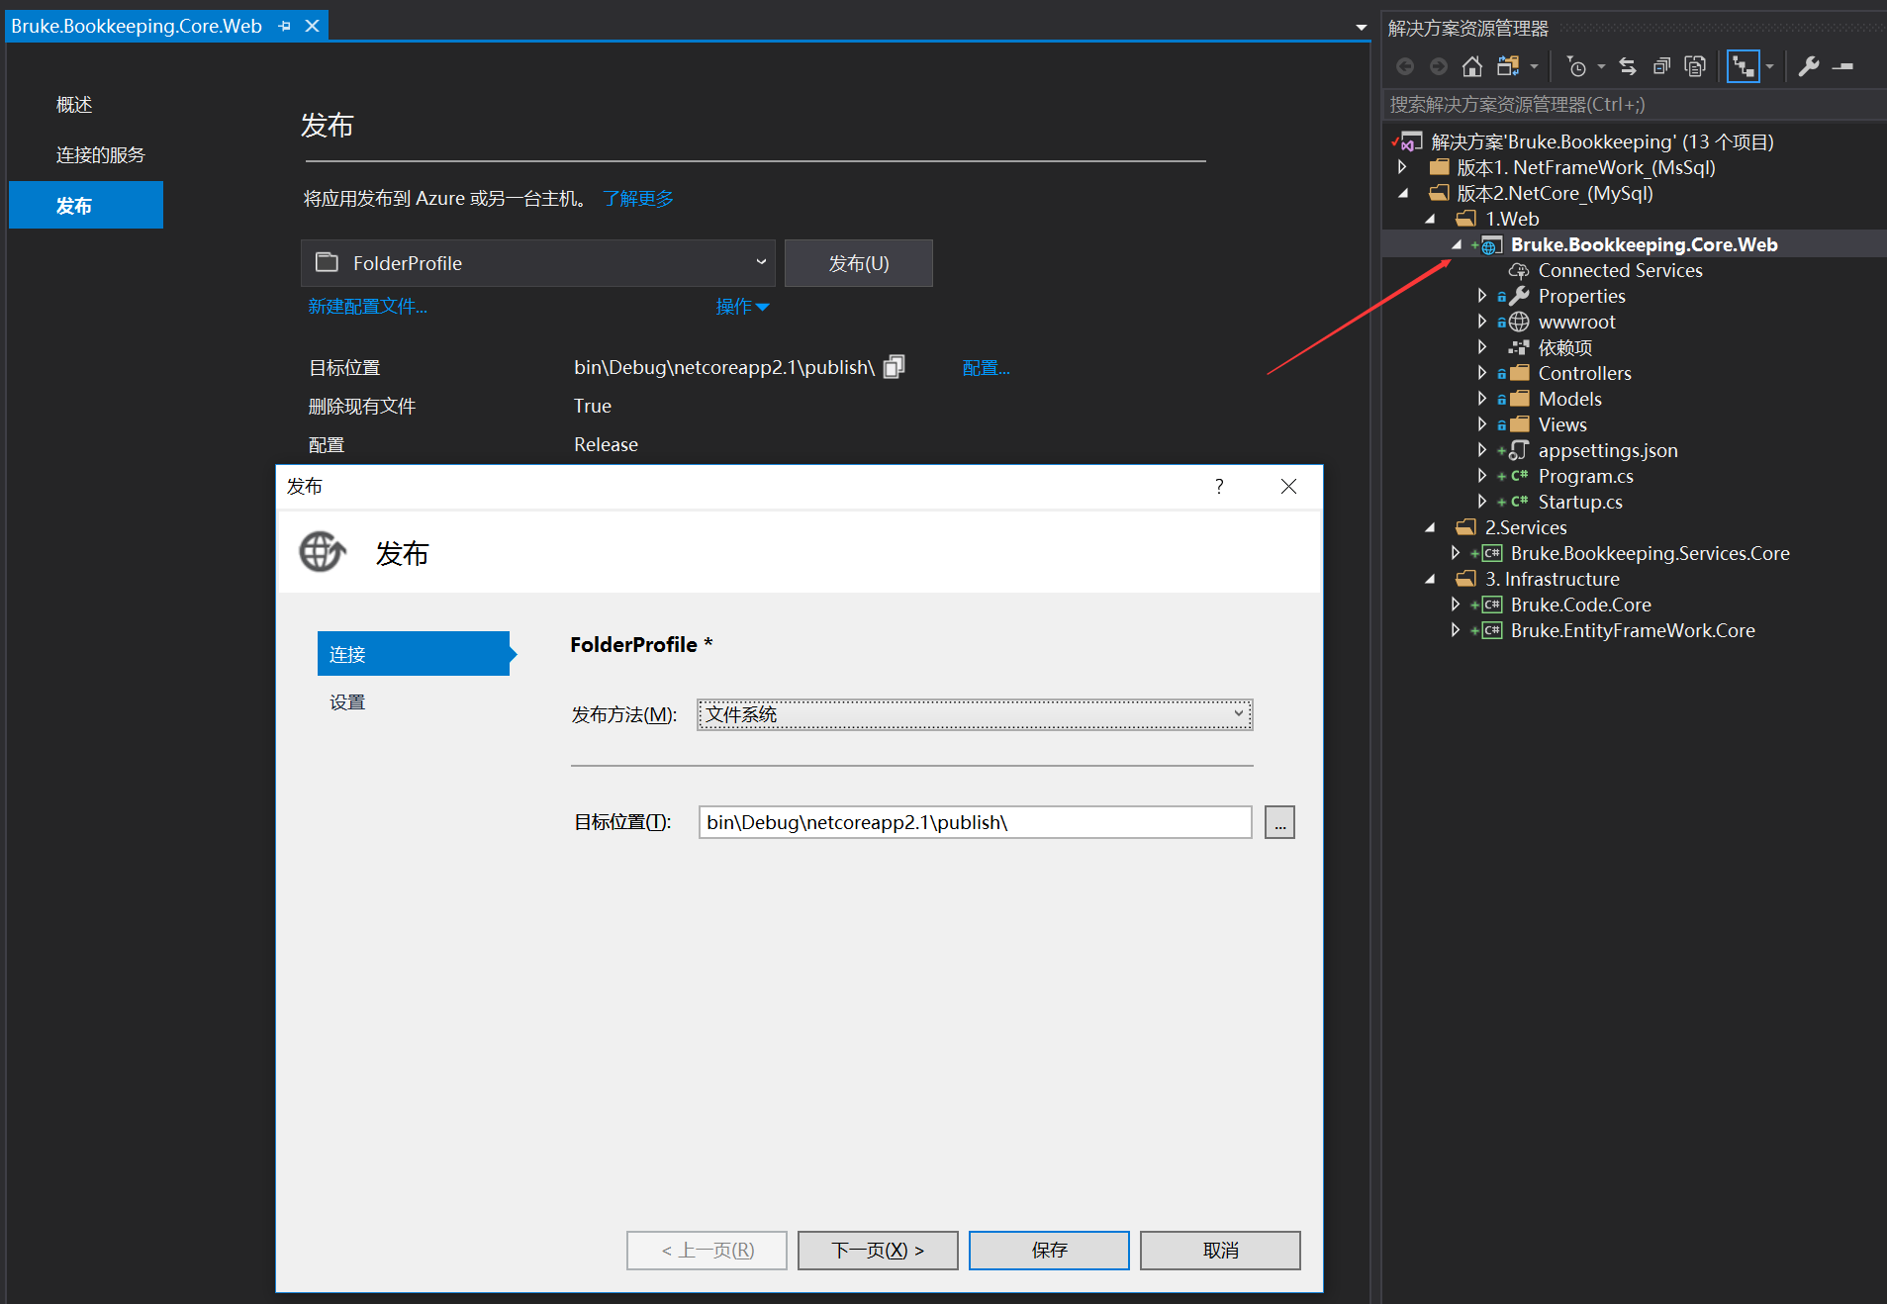Select the 概述 tab in sidebar
Image resolution: width=1887 pixels, height=1304 pixels.
74,105
